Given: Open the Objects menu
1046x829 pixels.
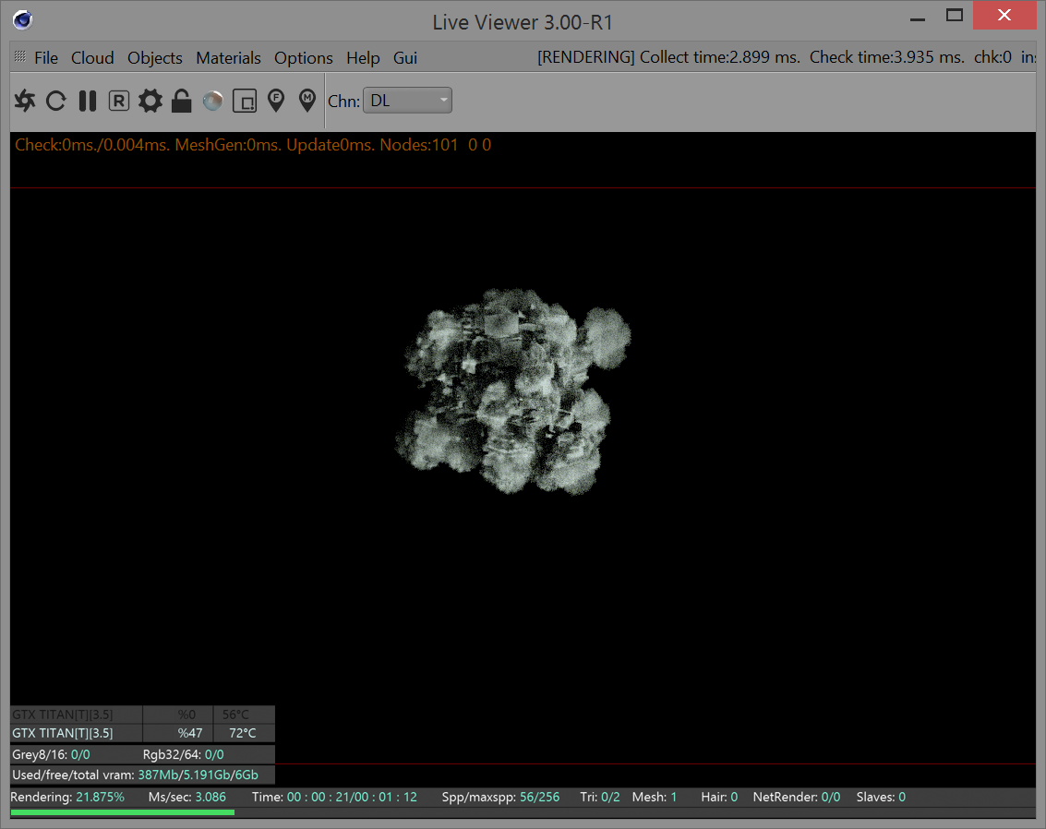Looking at the screenshot, I should pos(155,58).
